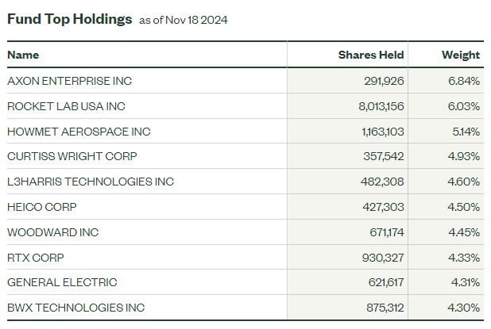Select the 4.30% weight for BWX Technologies
This screenshot has width=491, height=329.
click(x=463, y=308)
